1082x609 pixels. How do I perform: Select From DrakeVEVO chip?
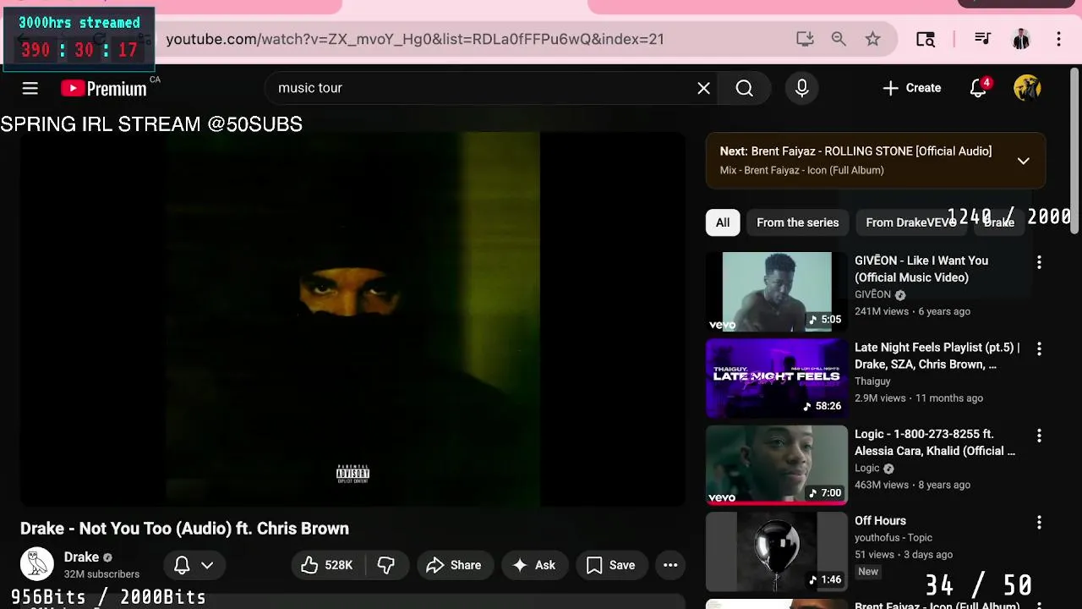[x=910, y=222]
